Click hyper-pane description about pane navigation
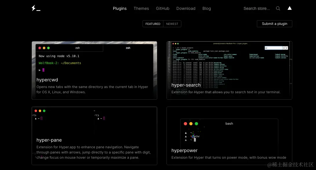 click(x=94, y=152)
